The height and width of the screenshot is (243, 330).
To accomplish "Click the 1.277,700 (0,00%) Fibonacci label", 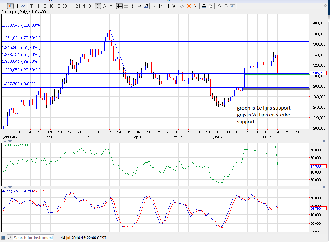I will tap(20, 84).
